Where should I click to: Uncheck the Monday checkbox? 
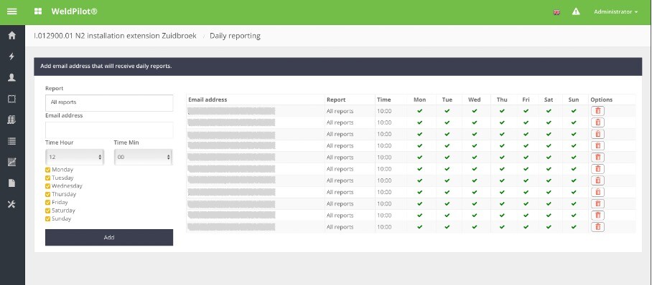point(48,170)
